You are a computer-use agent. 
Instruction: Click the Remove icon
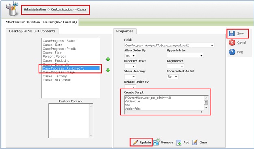pos(157,142)
